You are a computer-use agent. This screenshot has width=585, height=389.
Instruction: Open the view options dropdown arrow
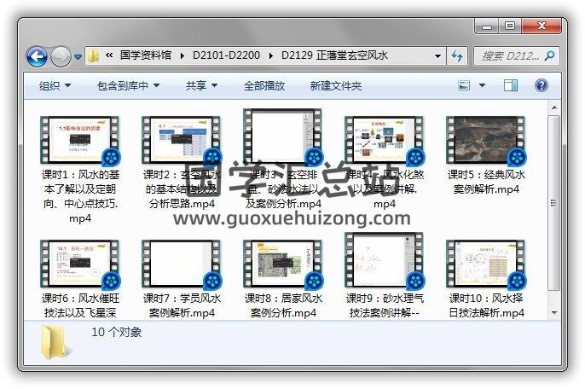point(482,85)
